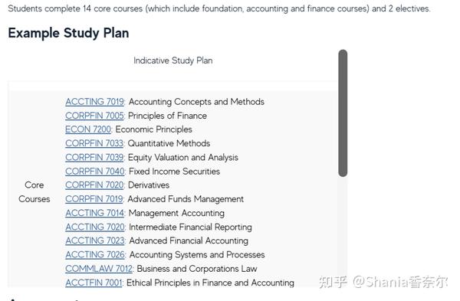Open the ACCTING 7023 link
The width and height of the screenshot is (460, 301).
pyautogui.click(x=95, y=240)
